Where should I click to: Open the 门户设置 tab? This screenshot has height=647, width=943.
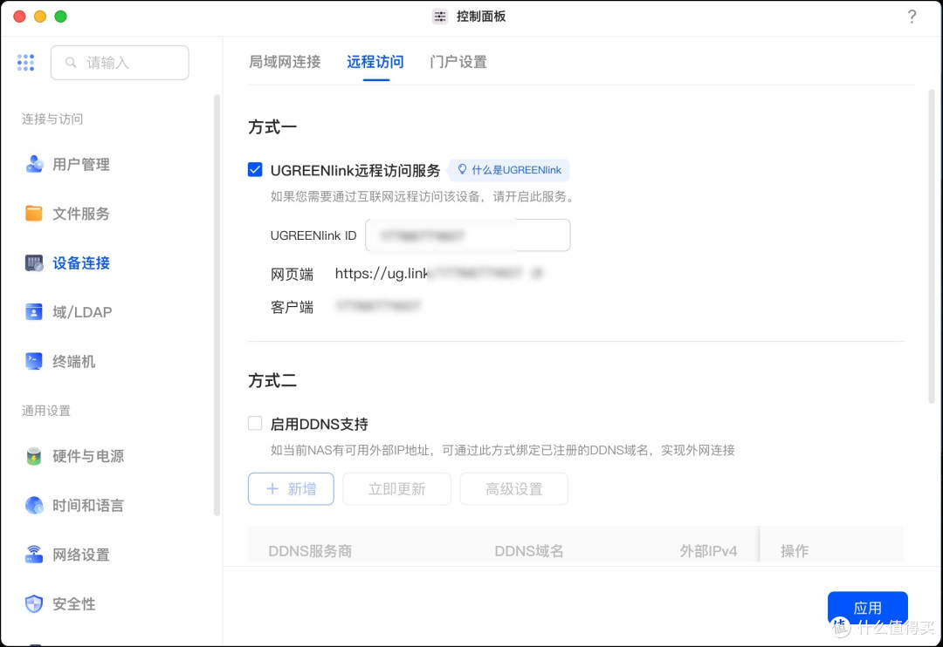click(x=458, y=62)
